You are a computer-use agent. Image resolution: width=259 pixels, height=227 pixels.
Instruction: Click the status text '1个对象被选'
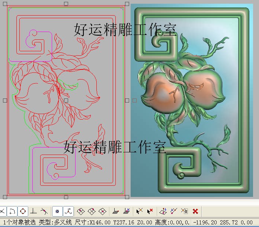(19, 223)
